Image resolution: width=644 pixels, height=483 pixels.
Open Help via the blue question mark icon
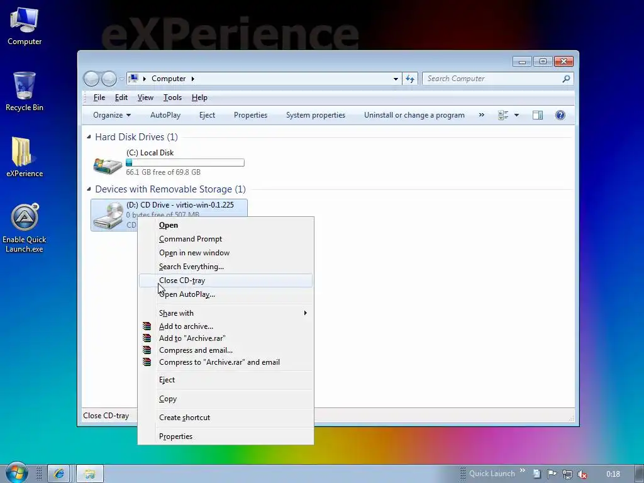point(560,115)
